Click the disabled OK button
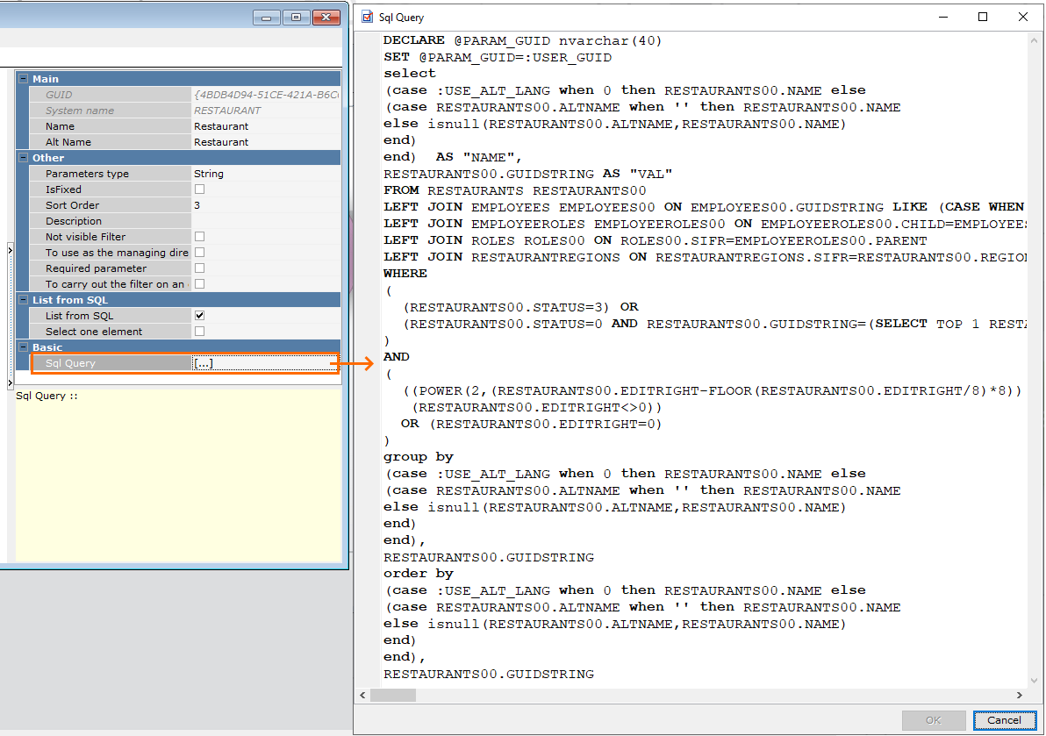This screenshot has height=736, width=1046. tap(934, 720)
